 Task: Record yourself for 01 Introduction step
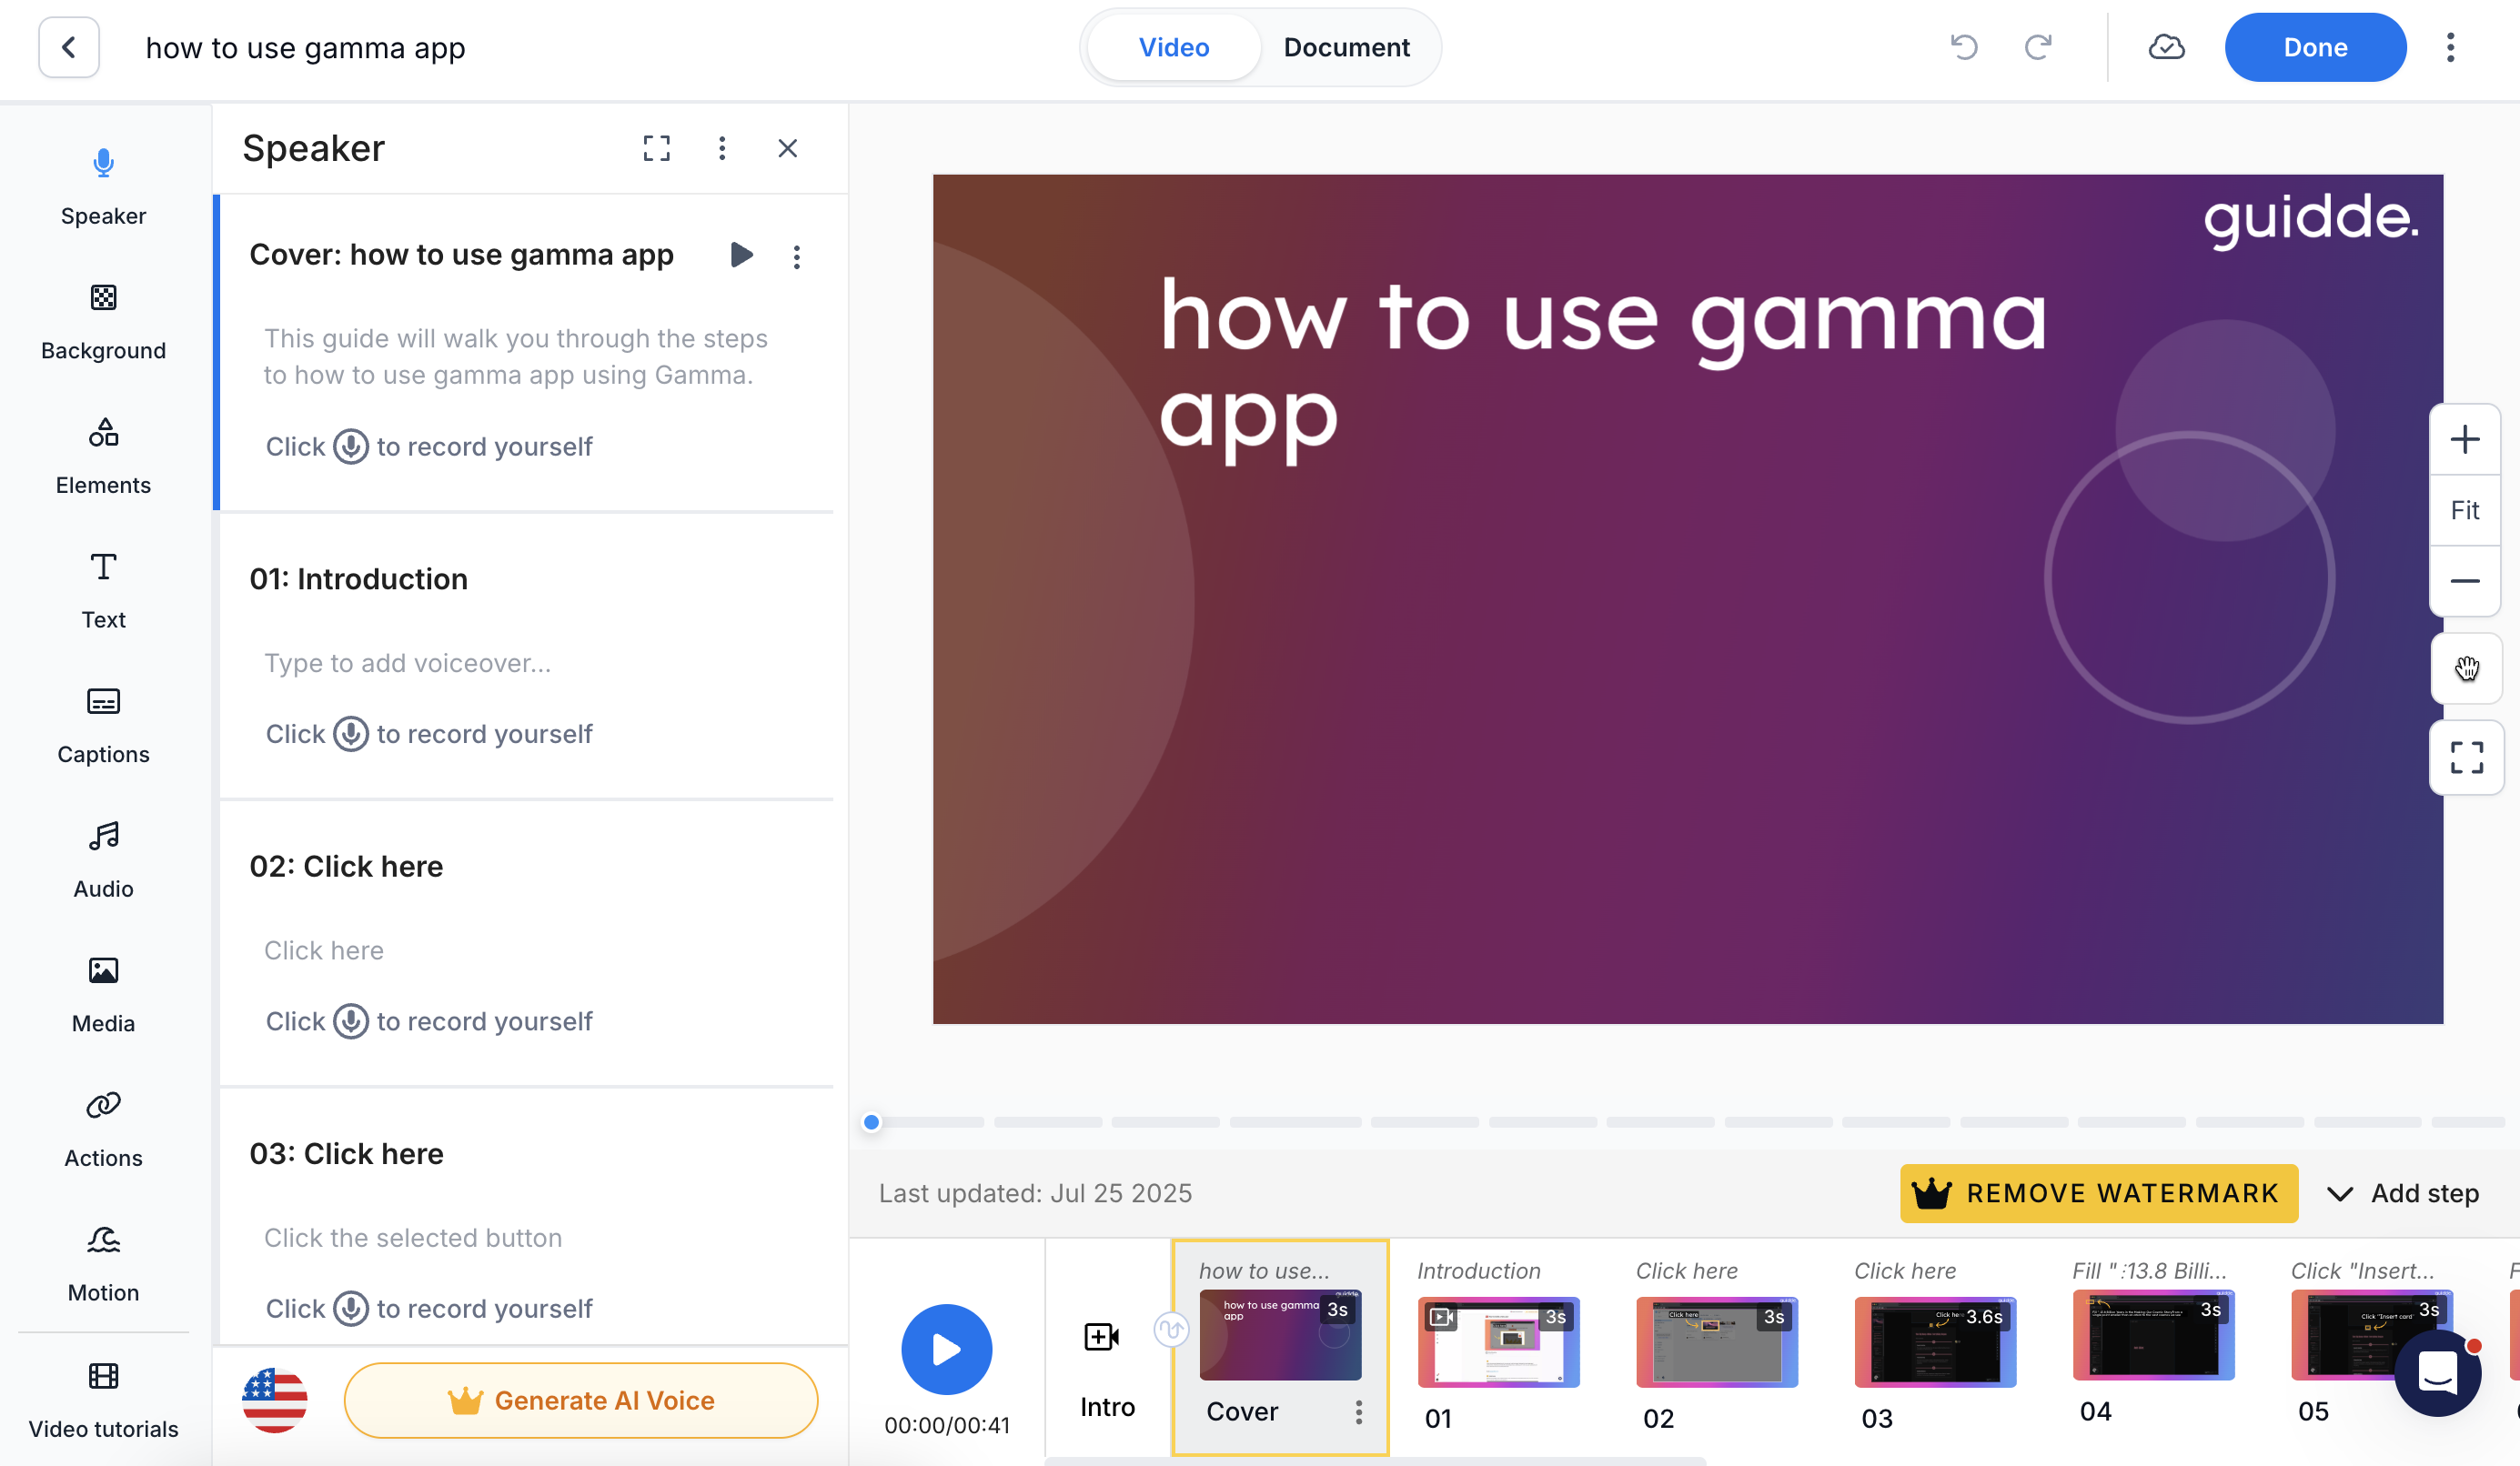(350, 735)
